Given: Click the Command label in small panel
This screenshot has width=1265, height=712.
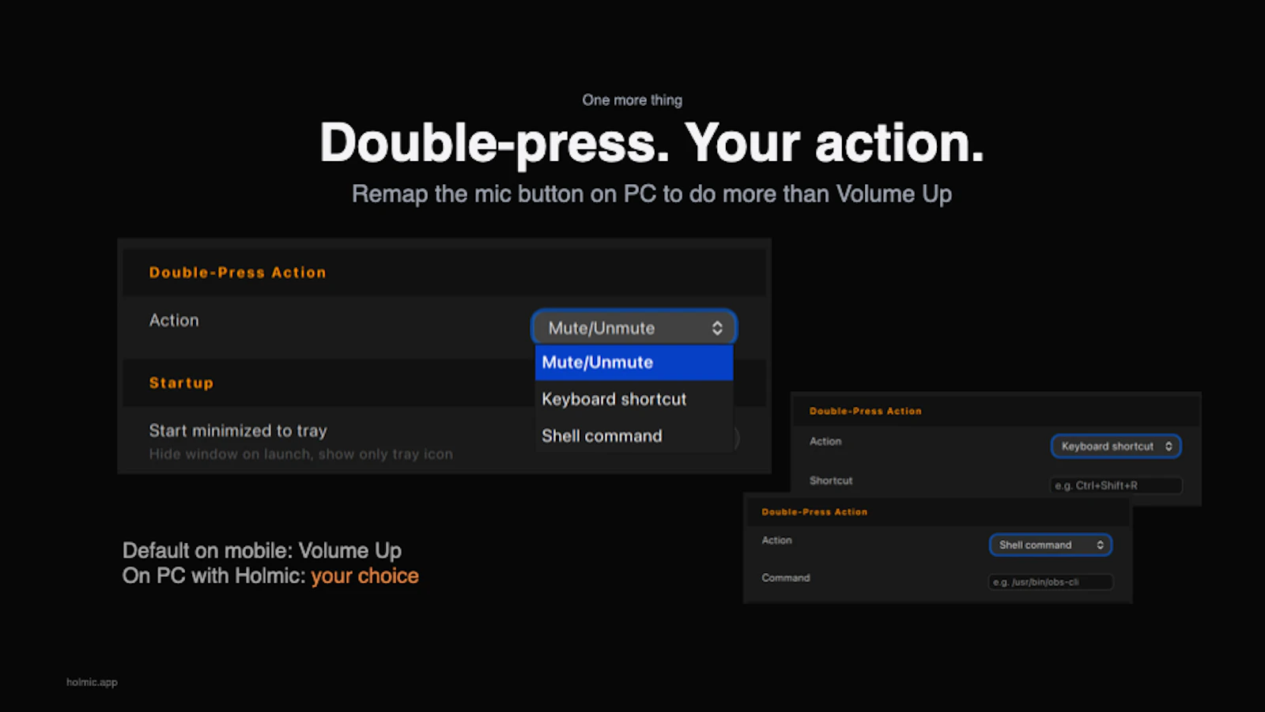Looking at the screenshot, I should (785, 578).
